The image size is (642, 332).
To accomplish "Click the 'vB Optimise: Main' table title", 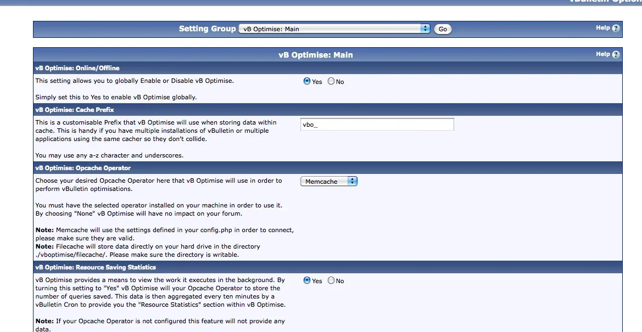I will pos(316,55).
